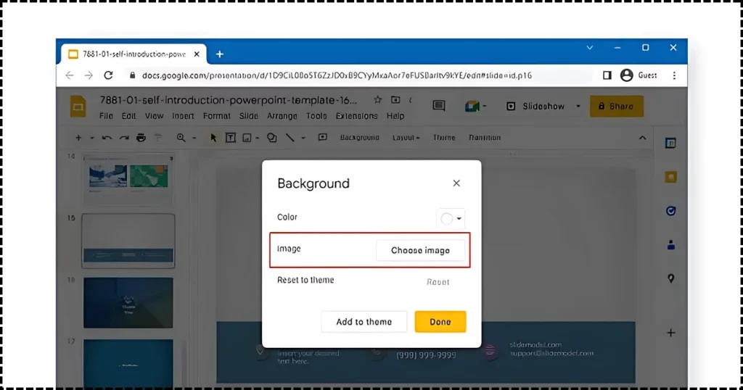Open the Format menu
This screenshot has width=743, height=390.
[216, 116]
